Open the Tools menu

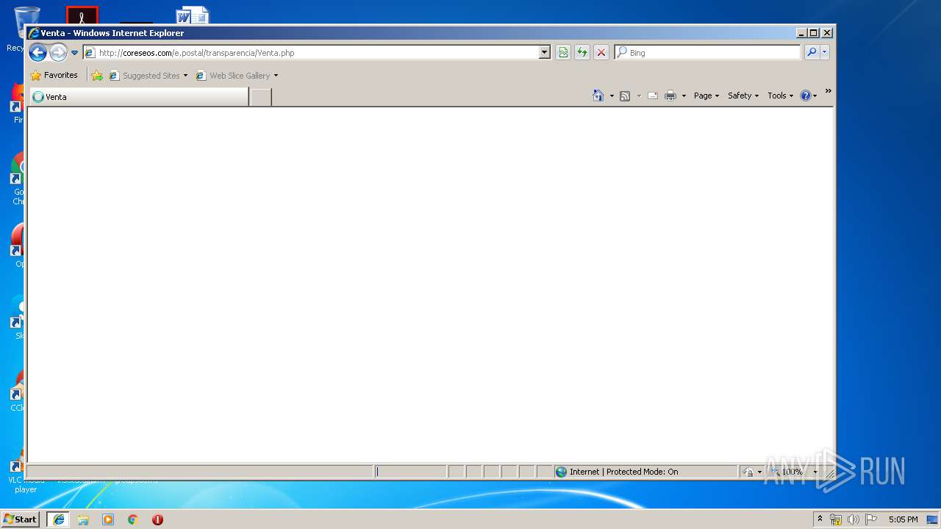780,96
